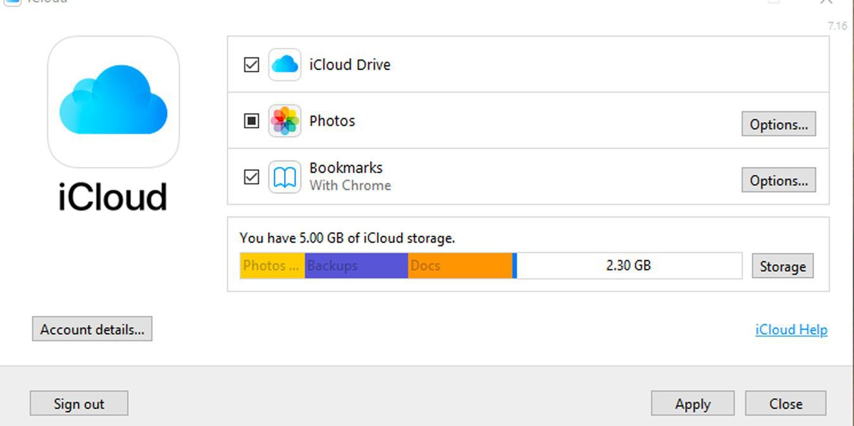Image resolution: width=854 pixels, height=426 pixels.
Task: Open Bookmarks Options
Action: [778, 180]
